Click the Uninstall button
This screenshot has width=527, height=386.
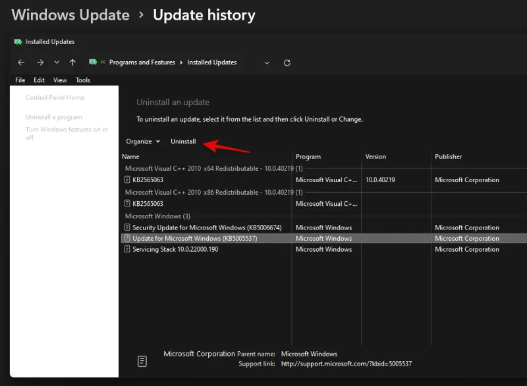click(x=183, y=141)
